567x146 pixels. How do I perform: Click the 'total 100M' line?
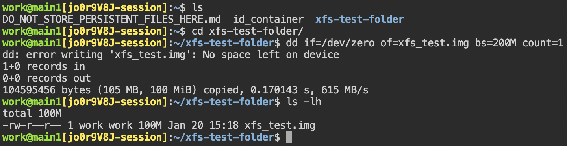(x=32, y=114)
